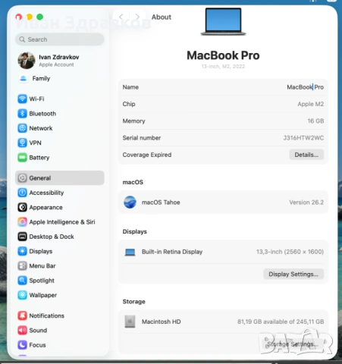Click the Apple M2 chip value
Screen dimensions: 342x364
tap(311, 104)
